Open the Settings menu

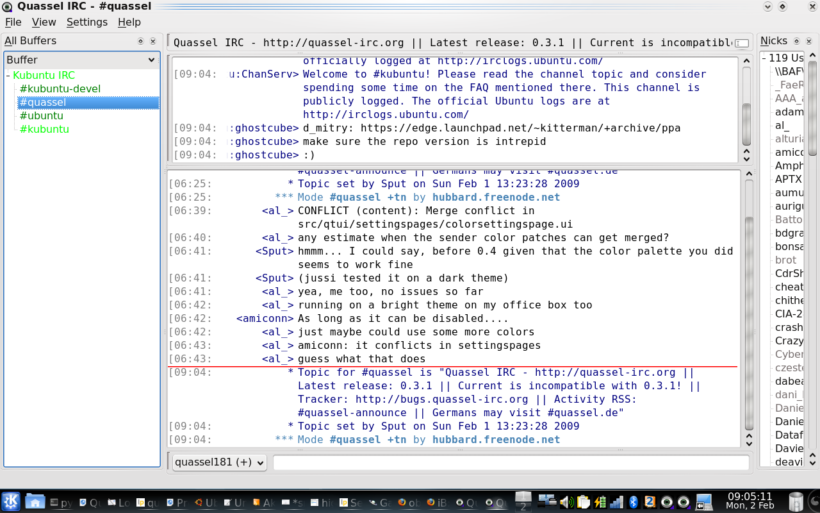(87, 22)
